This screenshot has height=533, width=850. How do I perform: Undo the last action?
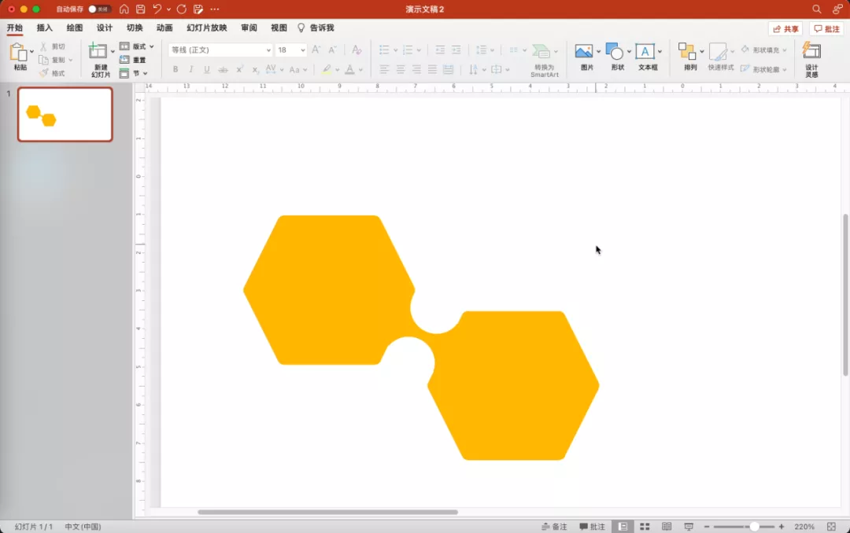pyautogui.click(x=157, y=9)
